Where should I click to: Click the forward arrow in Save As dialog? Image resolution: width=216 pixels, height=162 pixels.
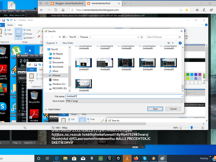click(x=52, y=37)
